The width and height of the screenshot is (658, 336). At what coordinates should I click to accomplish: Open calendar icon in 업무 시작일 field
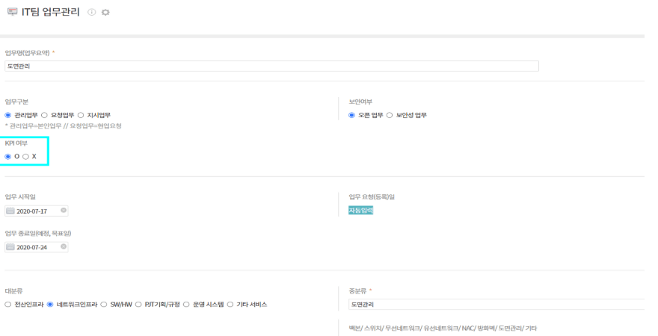[x=10, y=211]
